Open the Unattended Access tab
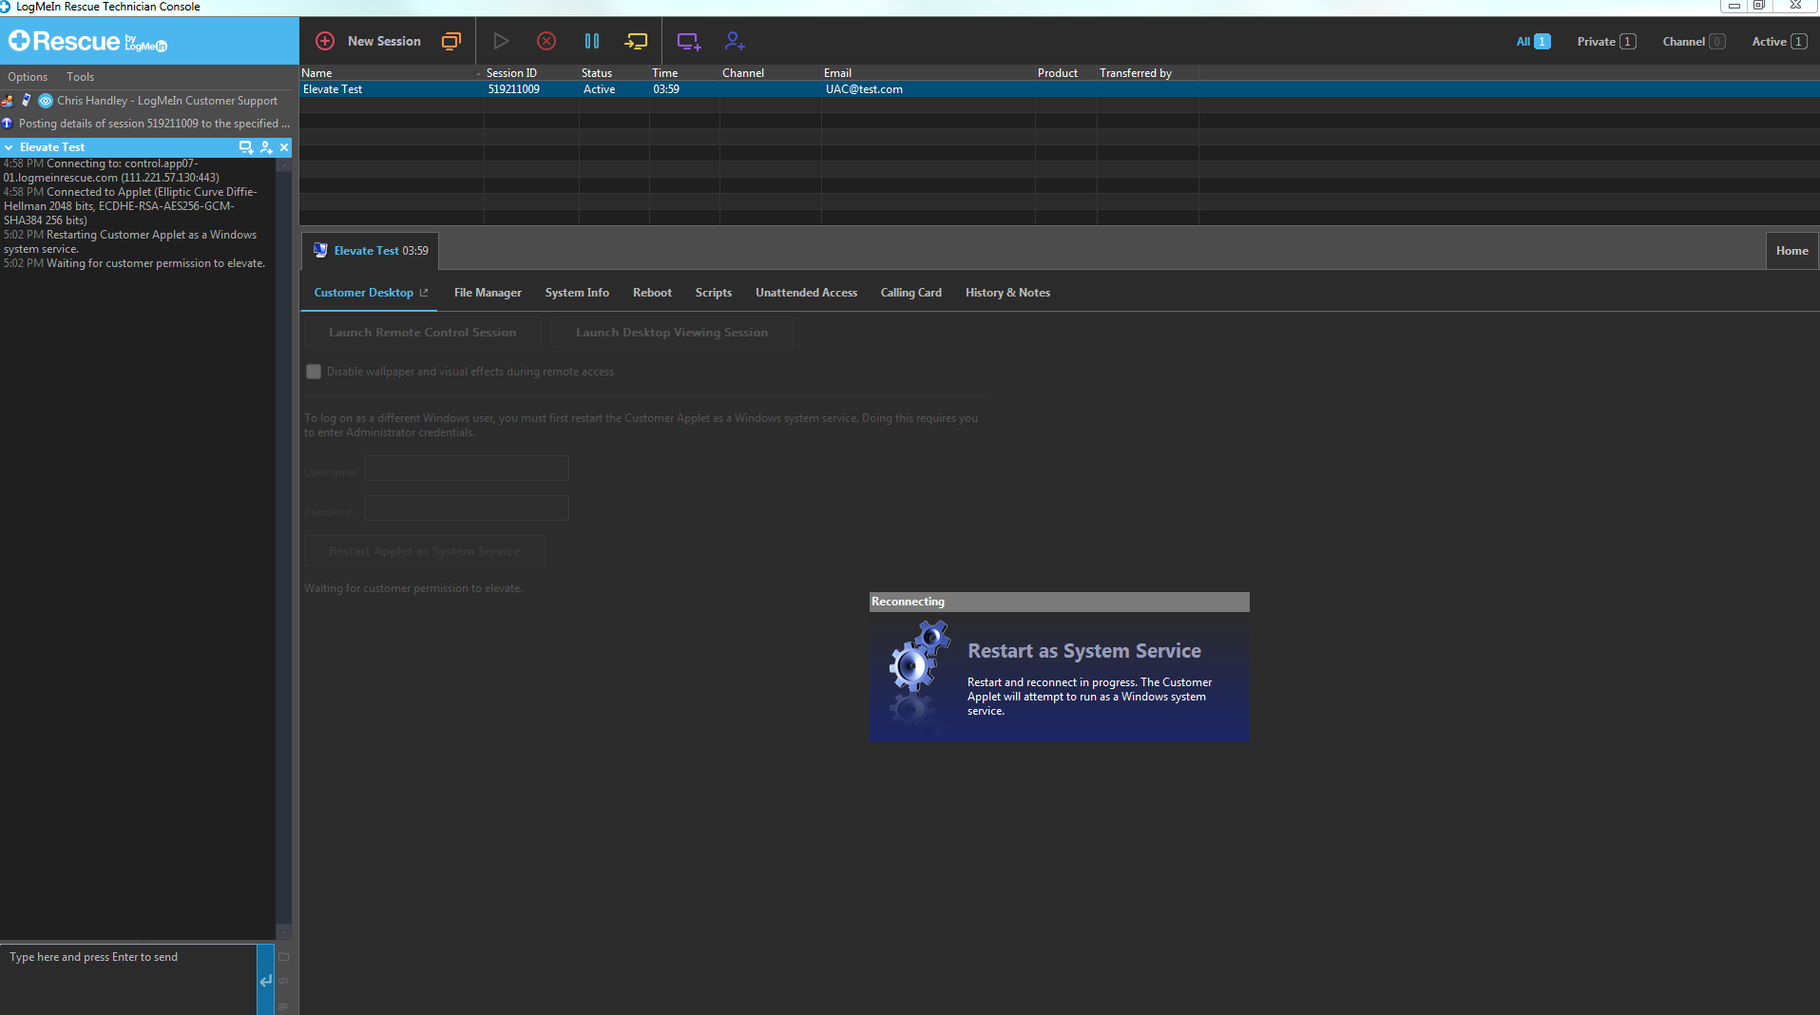1820x1015 pixels. [x=806, y=293]
